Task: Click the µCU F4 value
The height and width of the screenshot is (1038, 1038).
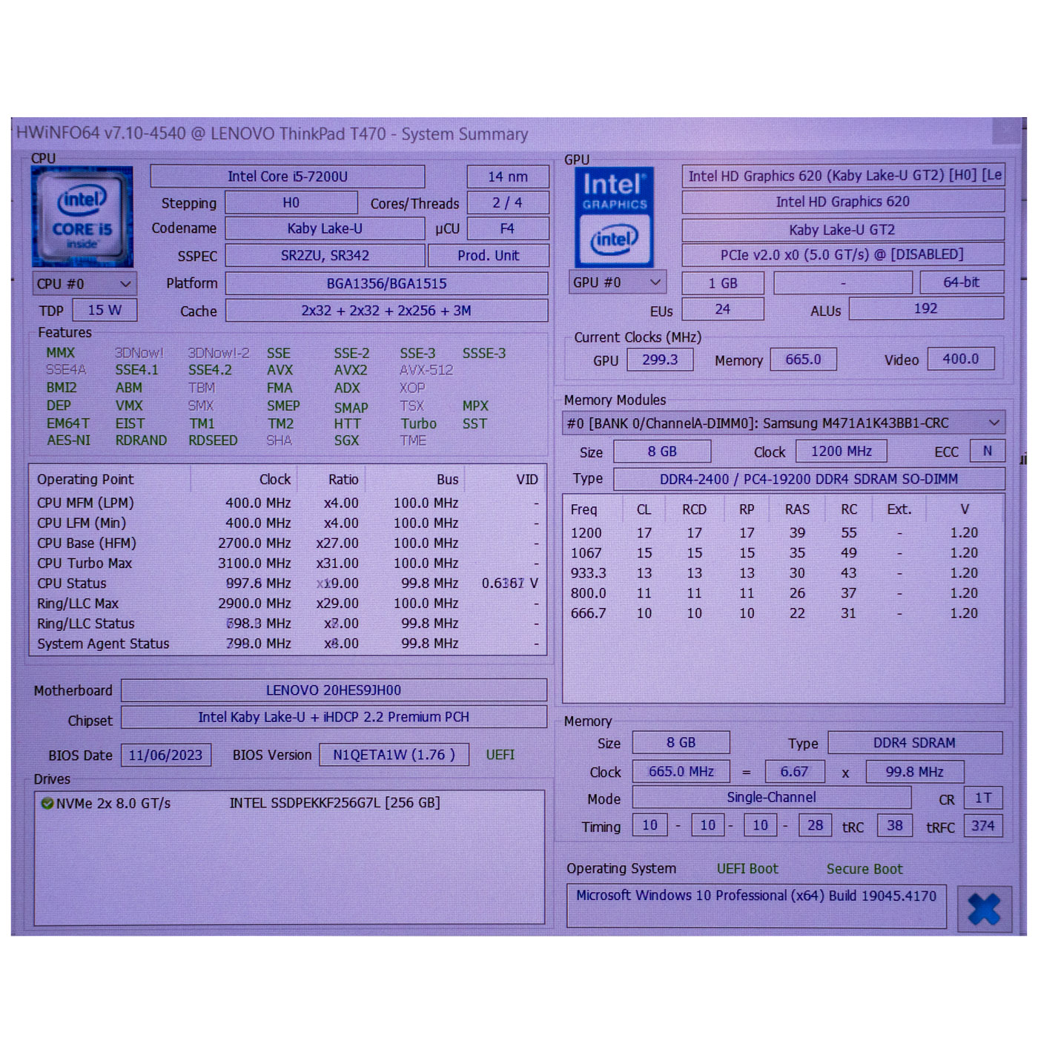Action: [x=508, y=228]
